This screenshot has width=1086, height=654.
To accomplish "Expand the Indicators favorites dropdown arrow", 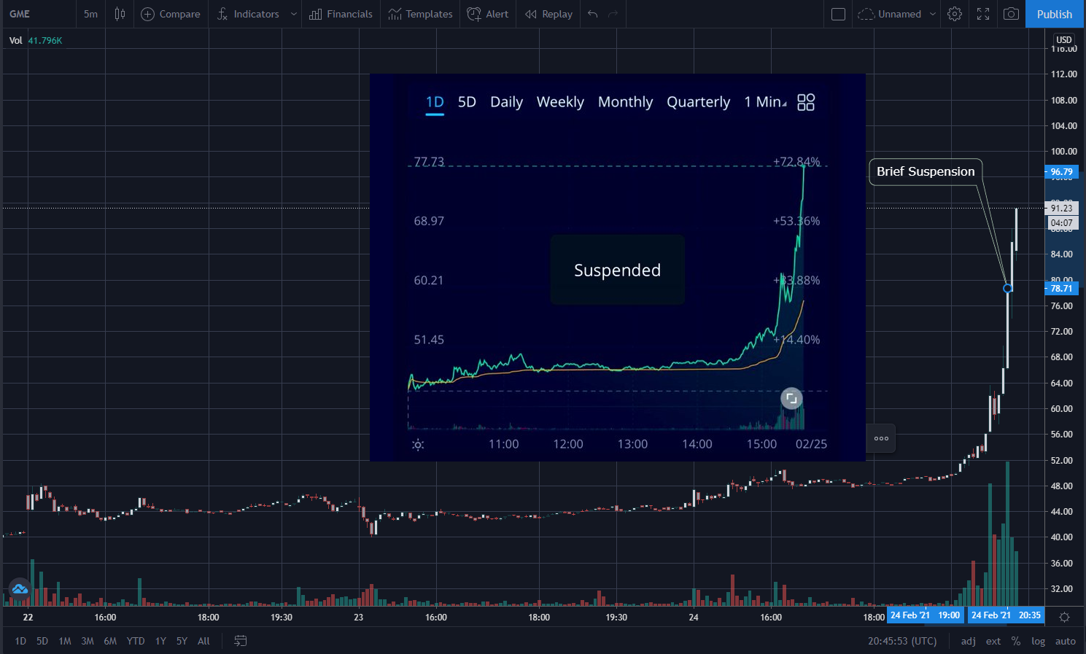I will point(293,14).
